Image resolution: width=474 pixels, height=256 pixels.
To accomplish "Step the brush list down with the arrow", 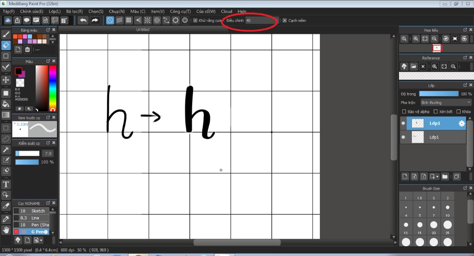I will point(53,233).
